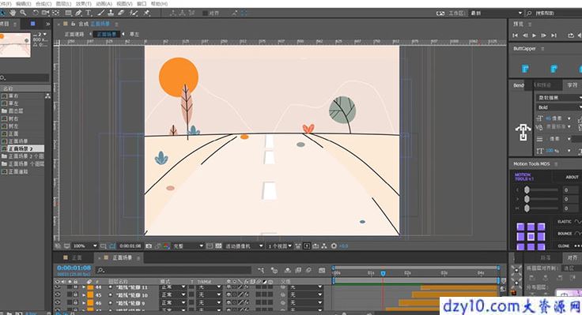Image resolution: width=582 pixels, height=315 pixels.
Task: Enable motion blur for the composition
Action: [308, 270]
